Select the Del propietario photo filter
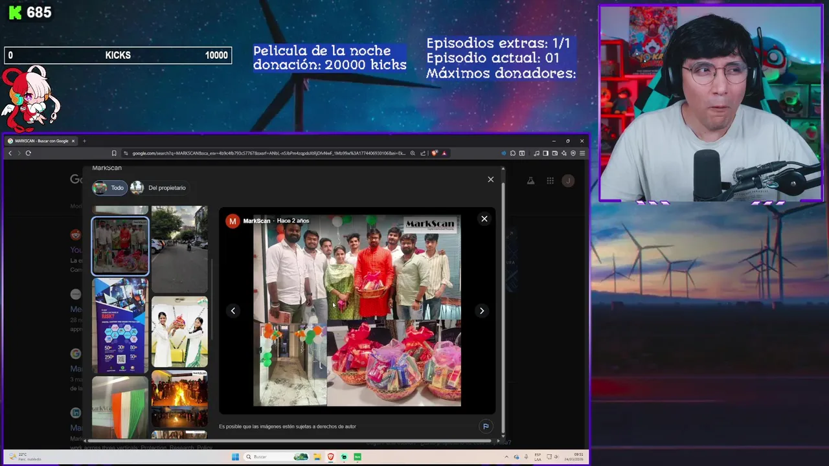The width and height of the screenshot is (829, 466). 159,188
